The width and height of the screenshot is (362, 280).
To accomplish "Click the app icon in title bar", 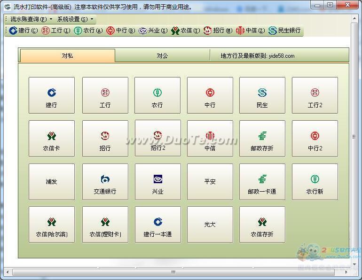I will coord(8,7).
